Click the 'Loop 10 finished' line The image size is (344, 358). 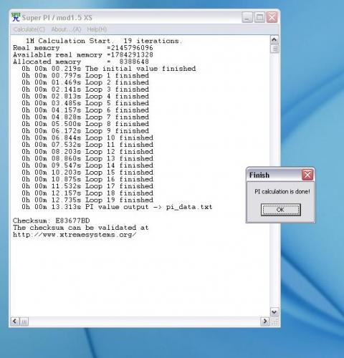[87, 137]
